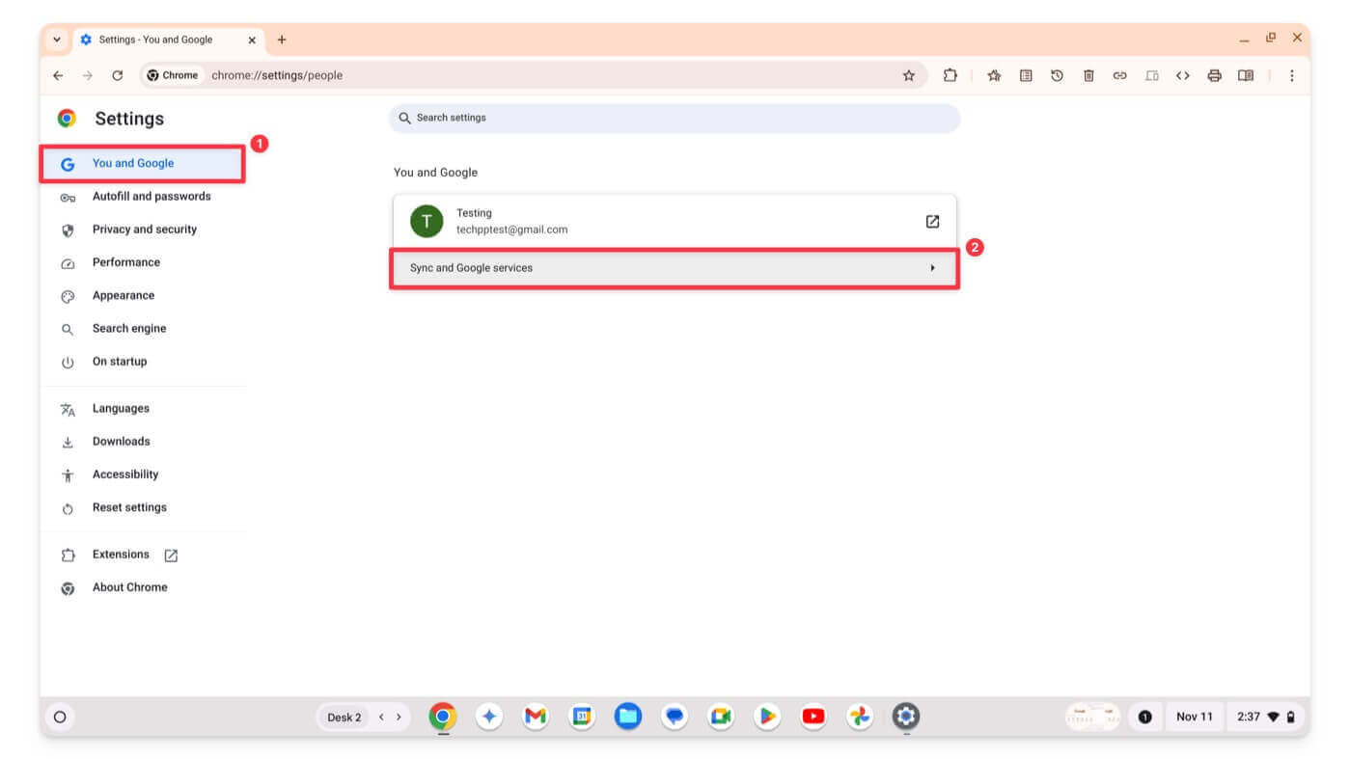Click the green T profile avatar

[427, 221]
